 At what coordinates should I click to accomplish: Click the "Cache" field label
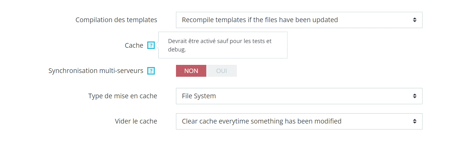(x=134, y=46)
